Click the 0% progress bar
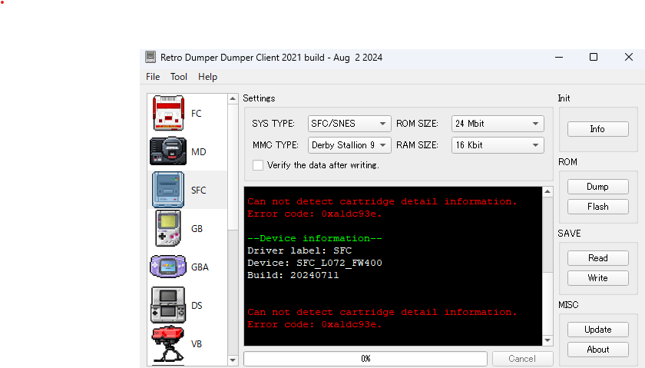 point(365,359)
